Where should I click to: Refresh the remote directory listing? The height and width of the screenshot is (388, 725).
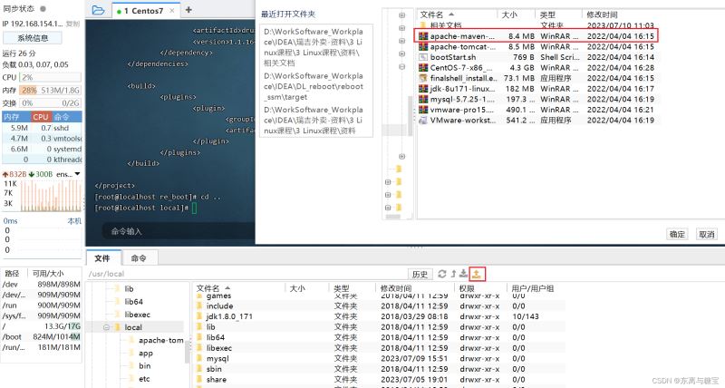click(x=441, y=274)
